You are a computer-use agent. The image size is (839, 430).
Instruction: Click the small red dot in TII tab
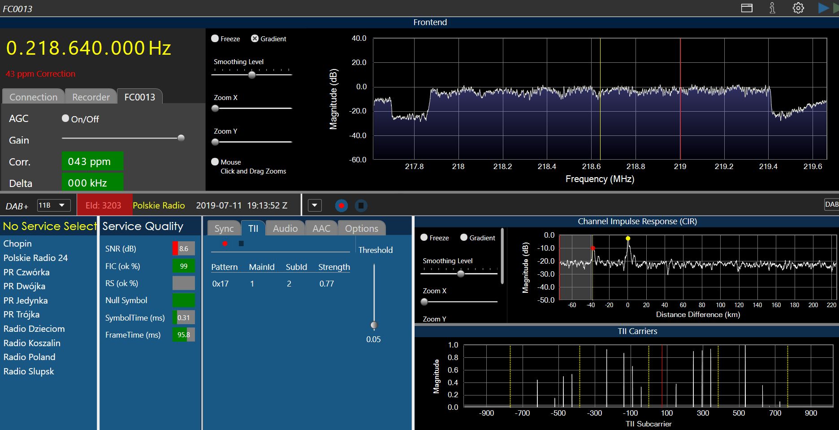(x=225, y=243)
